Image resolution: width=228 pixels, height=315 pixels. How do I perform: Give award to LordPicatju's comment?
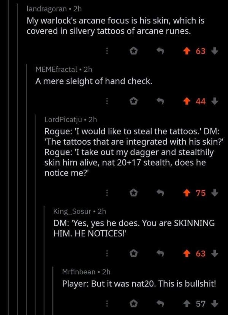click(x=133, y=193)
